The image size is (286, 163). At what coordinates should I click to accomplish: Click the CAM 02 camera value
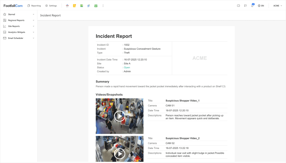[x=170, y=143]
